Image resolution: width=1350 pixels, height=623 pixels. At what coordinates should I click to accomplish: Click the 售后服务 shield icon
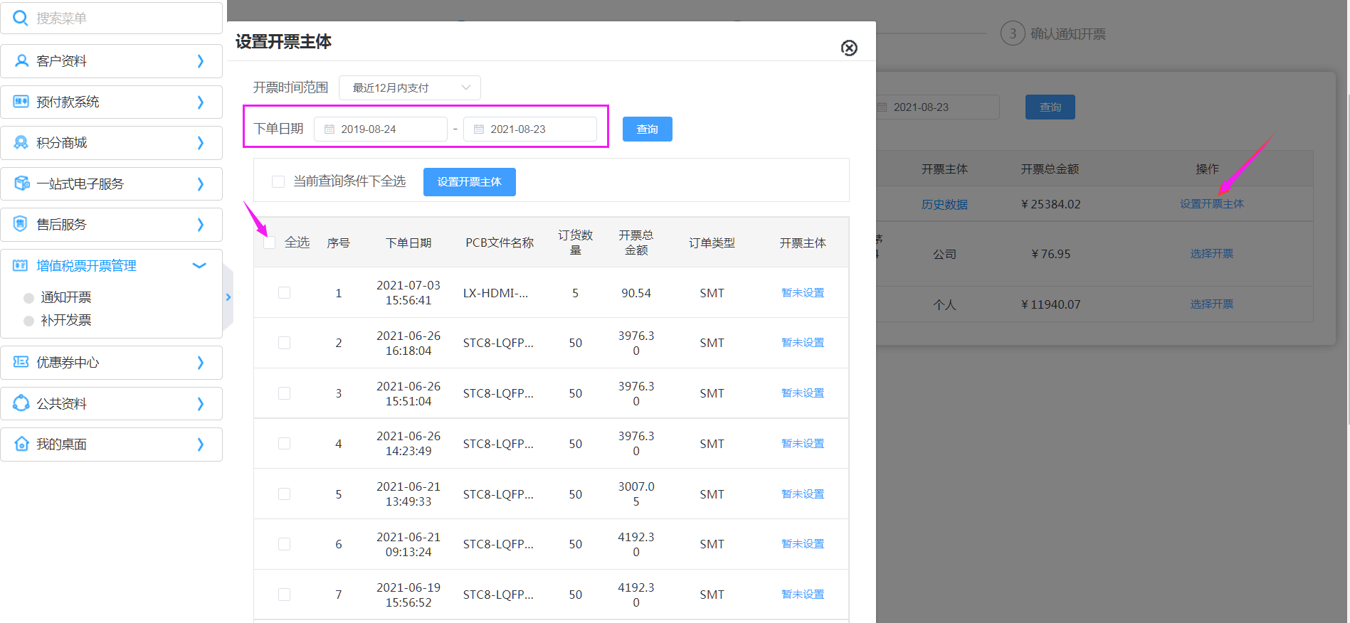pyautogui.click(x=21, y=225)
